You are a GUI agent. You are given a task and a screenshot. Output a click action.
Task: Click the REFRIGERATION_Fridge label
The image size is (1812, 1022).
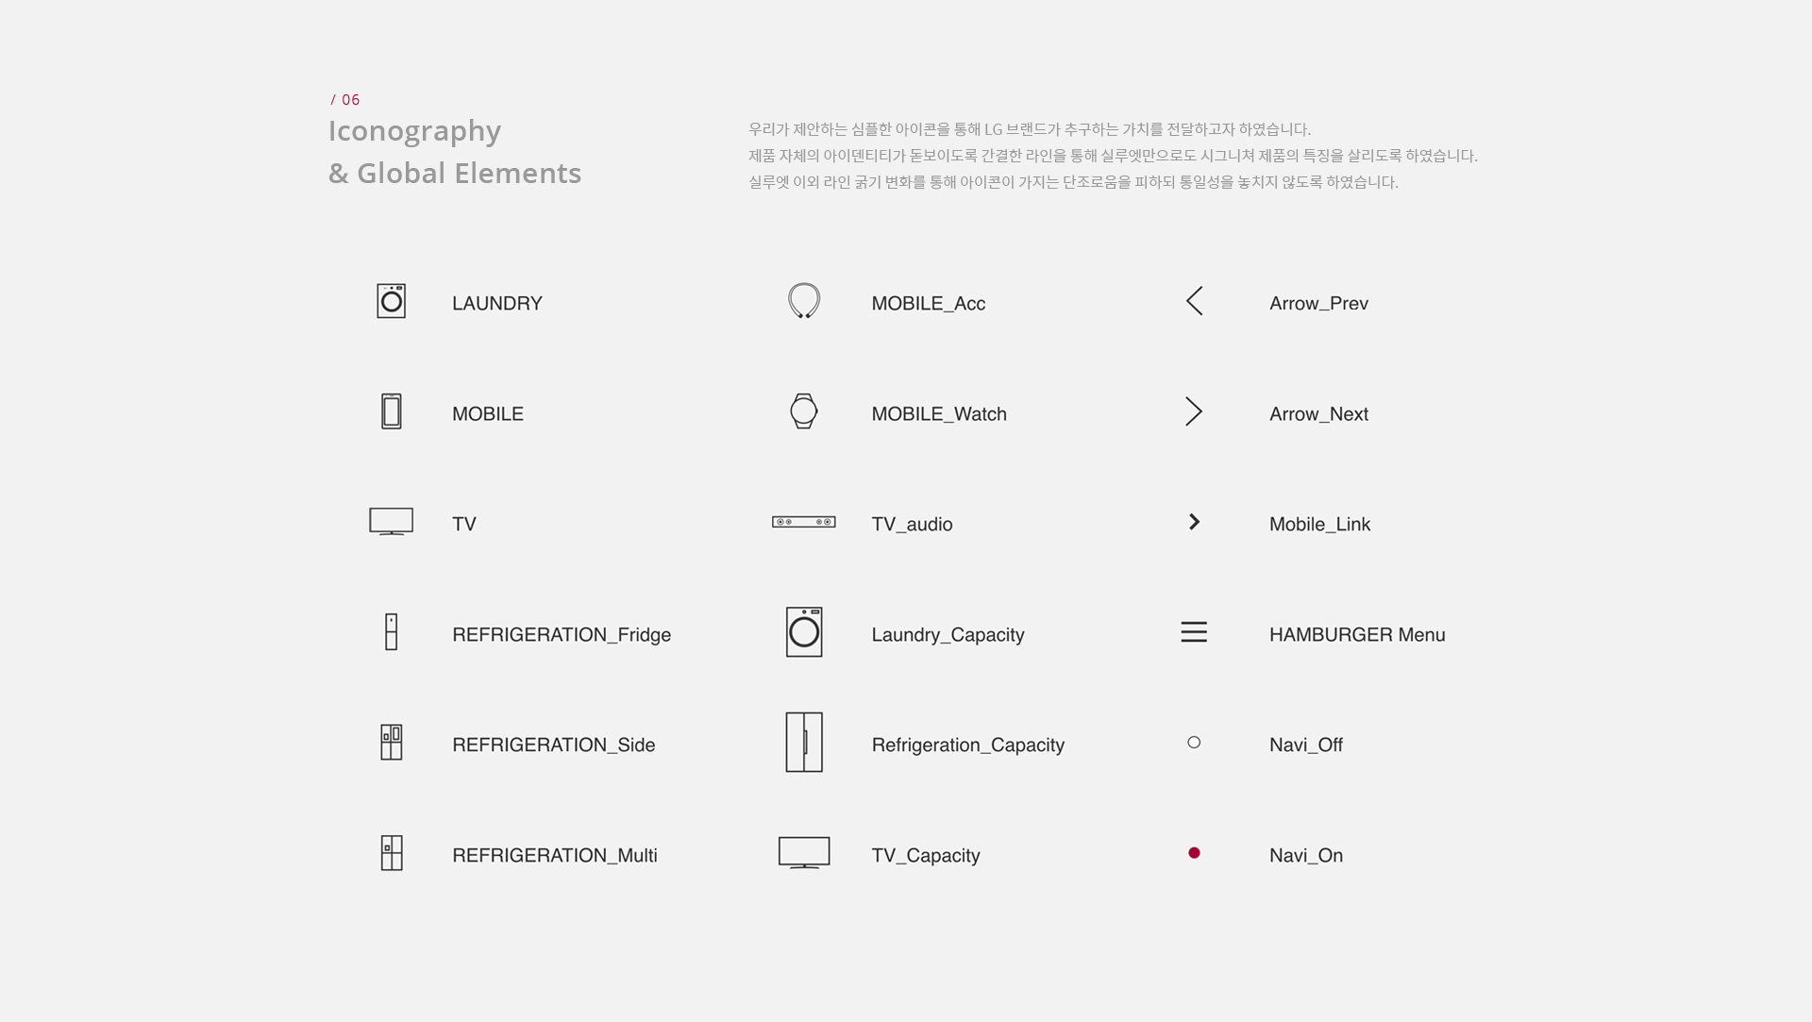pyautogui.click(x=562, y=634)
